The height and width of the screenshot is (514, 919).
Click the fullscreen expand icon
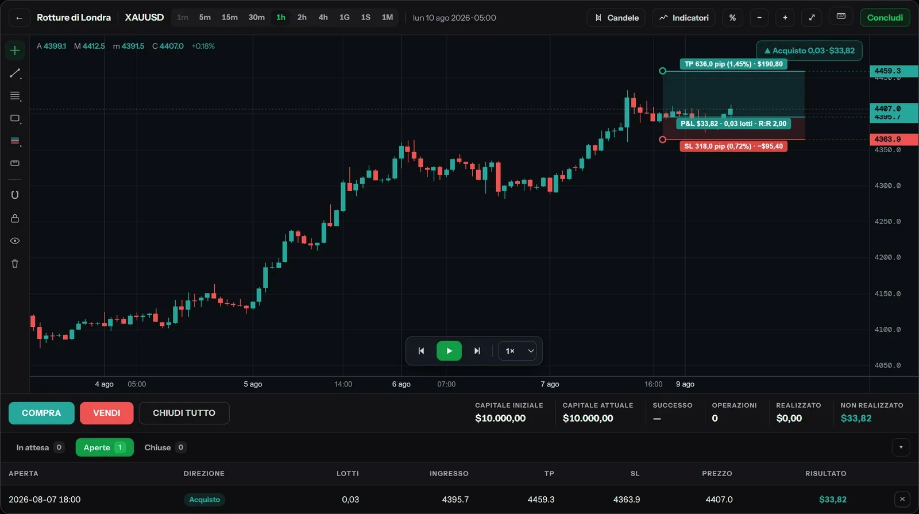812,18
